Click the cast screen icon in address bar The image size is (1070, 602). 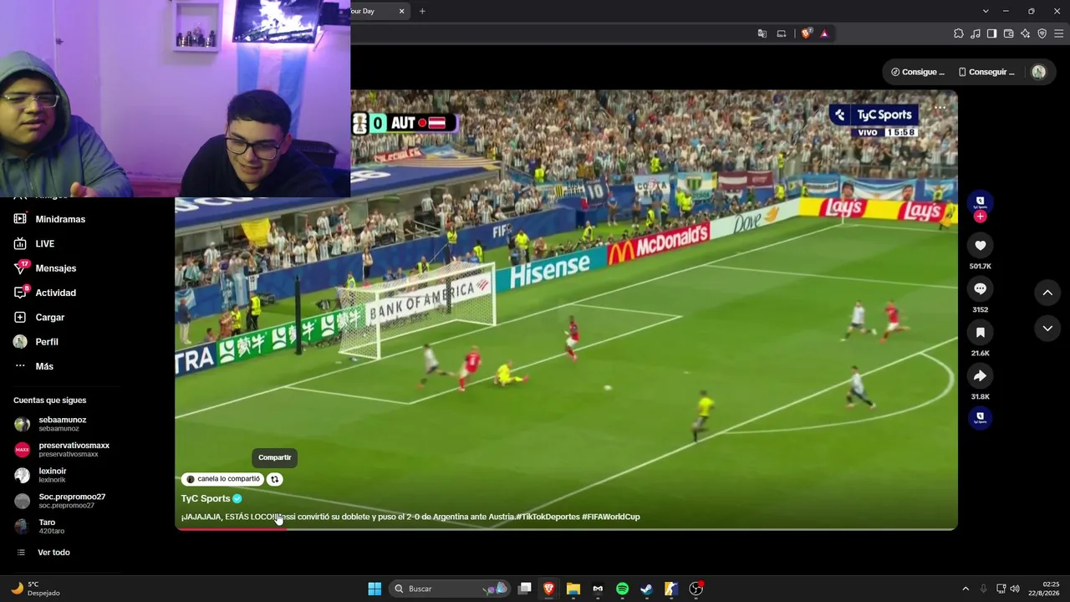[782, 33]
